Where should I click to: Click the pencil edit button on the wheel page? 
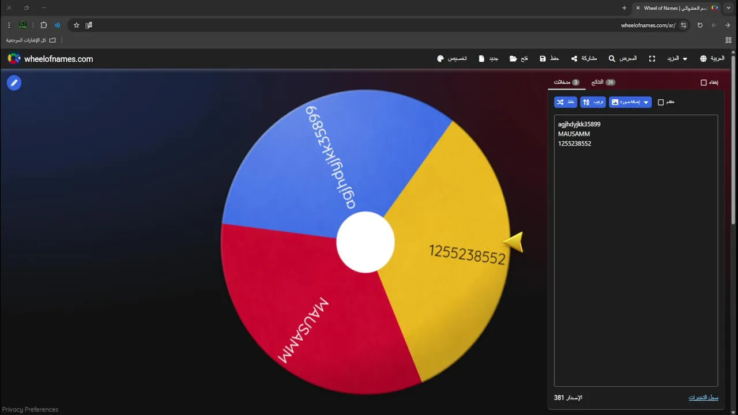click(x=14, y=83)
